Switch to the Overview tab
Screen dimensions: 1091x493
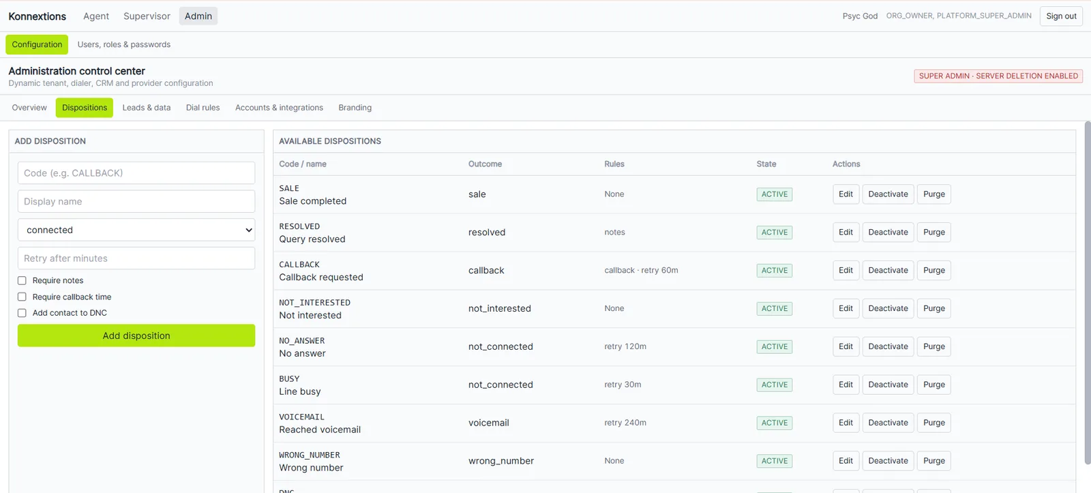point(29,108)
